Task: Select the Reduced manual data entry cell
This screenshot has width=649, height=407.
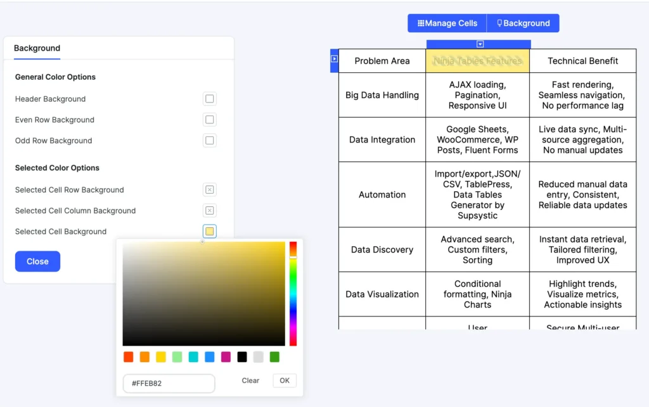Action: pyautogui.click(x=583, y=194)
